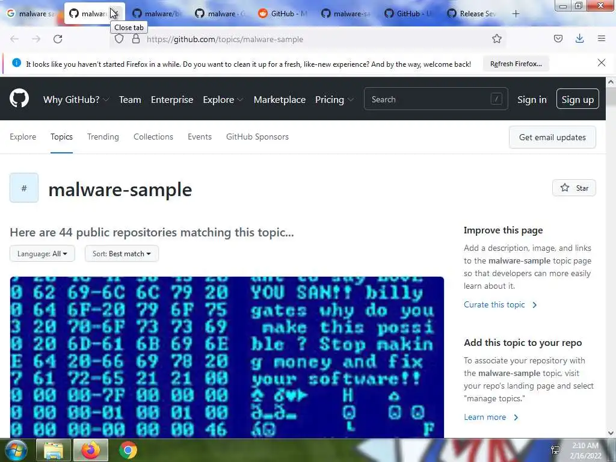
Task: Switch to the Google malware search tab
Action: point(31,14)
